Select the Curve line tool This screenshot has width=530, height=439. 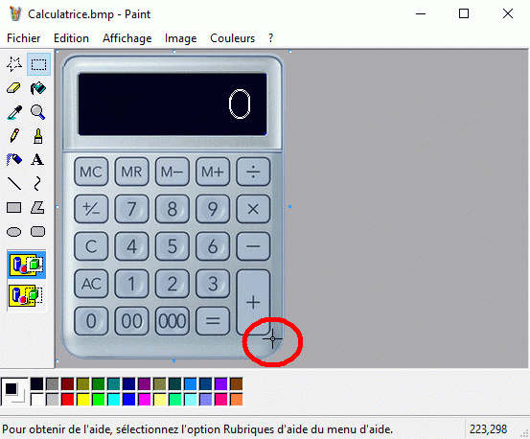point(37,183)
